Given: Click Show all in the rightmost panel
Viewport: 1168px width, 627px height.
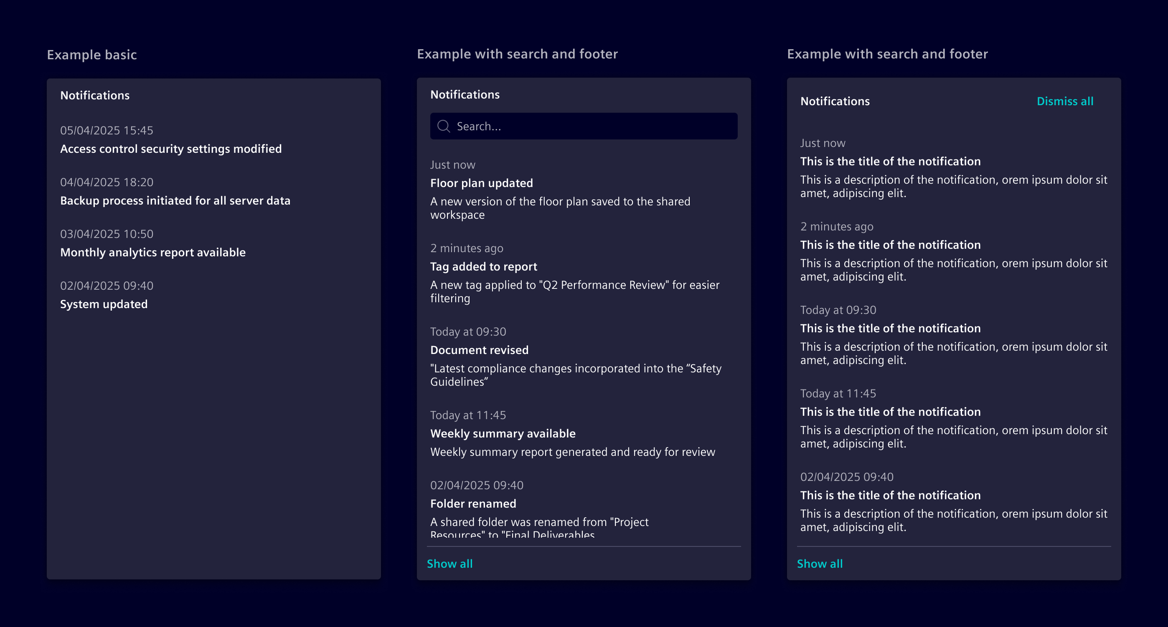Looking at the screenshot, I should point(820,563).
